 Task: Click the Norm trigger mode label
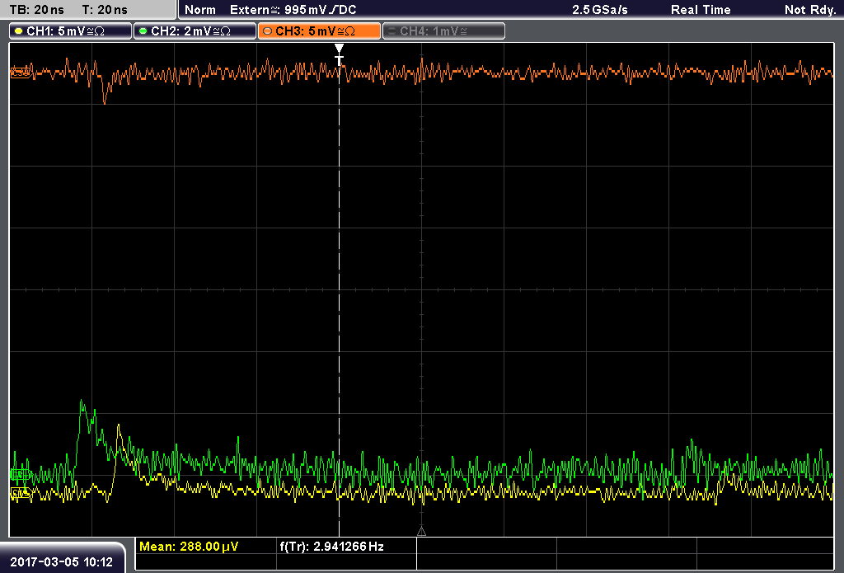point(199,10)
